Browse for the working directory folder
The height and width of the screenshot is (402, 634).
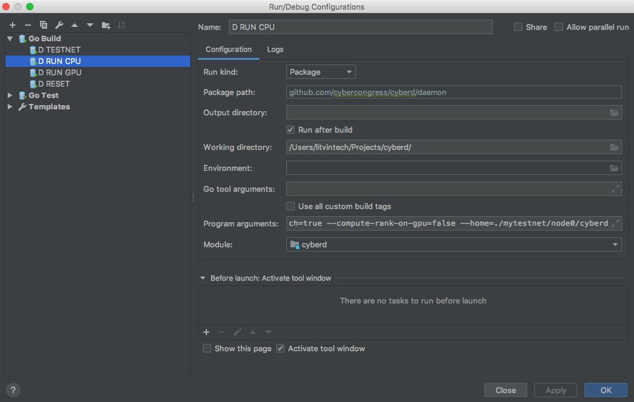tap(614, 148)
